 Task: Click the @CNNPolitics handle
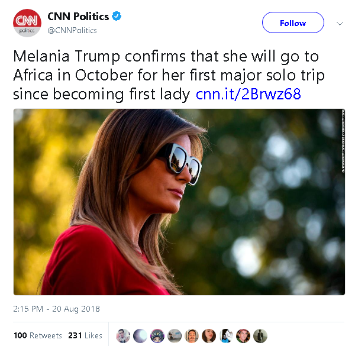click(x=72, y=30)
